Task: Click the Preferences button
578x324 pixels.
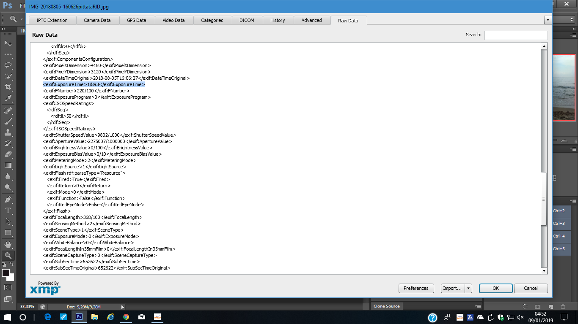Action: point(416,288)
